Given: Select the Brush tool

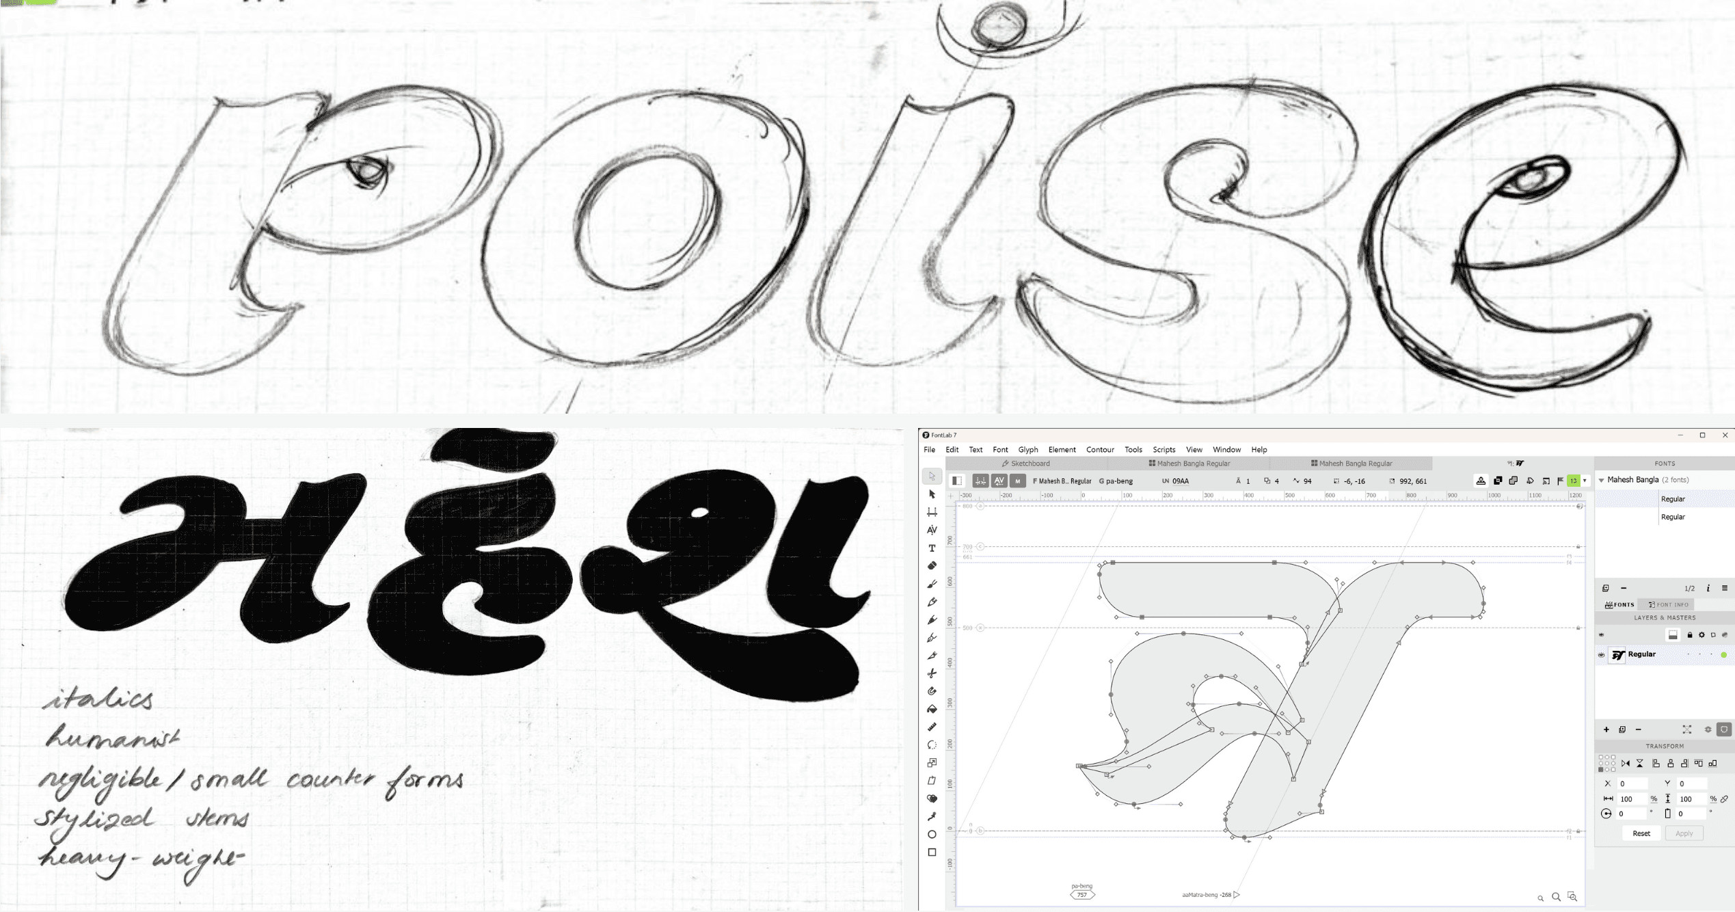Looking at the screenshot, I should tap(932, 584).
